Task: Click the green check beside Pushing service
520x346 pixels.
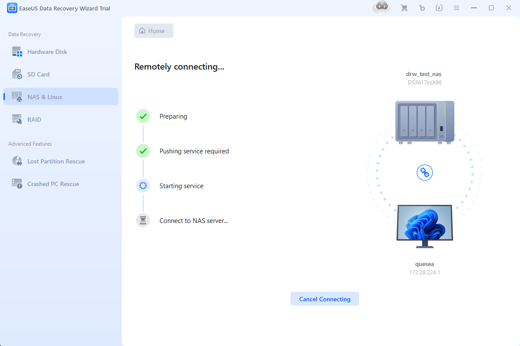Action: [143, 151]
